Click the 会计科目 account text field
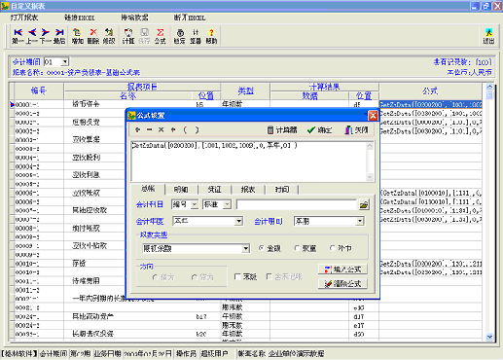This screenshot has height=360, width=503. coord(297,204)
